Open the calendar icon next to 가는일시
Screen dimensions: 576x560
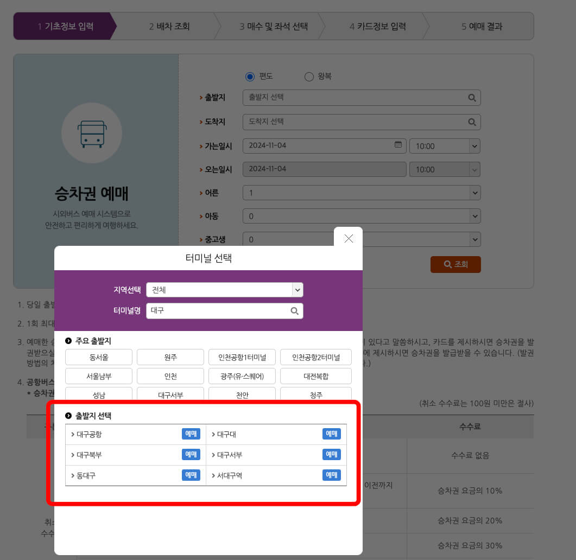(398, 145)
